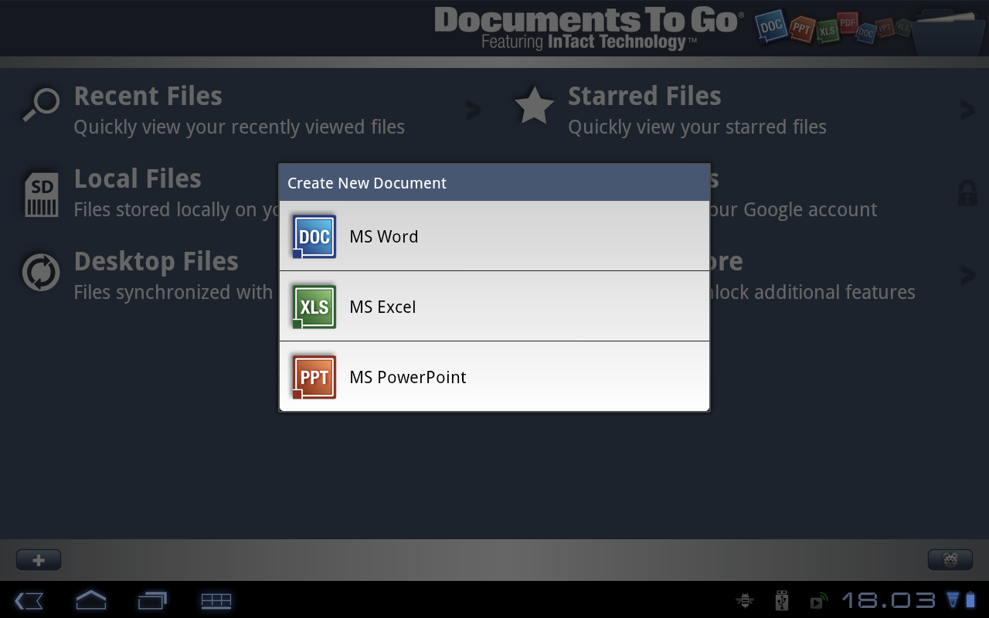The height and width of the screenshot is (618, 989).
Task: Open the recent apps navigation button
Action: pos(152,600)
